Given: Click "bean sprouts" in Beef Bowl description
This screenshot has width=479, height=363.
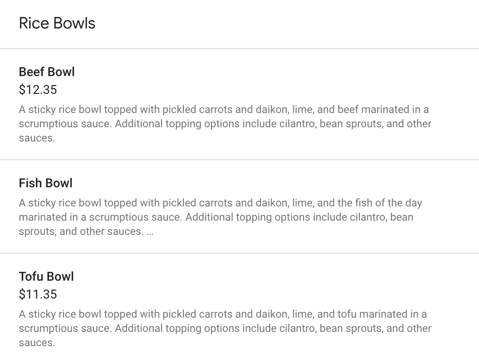Looking at the screenshot, I should point(351,124).
